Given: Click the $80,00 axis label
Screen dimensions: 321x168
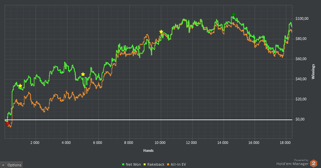Looking at the screenshot, I should coord(301,38).
